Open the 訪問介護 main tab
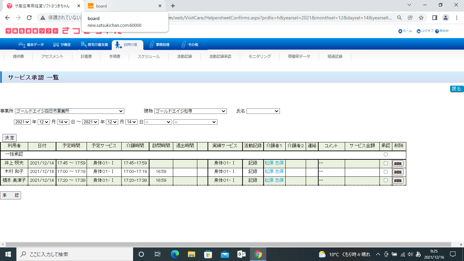Screen dimensions: 464x261 pos(127,45)
